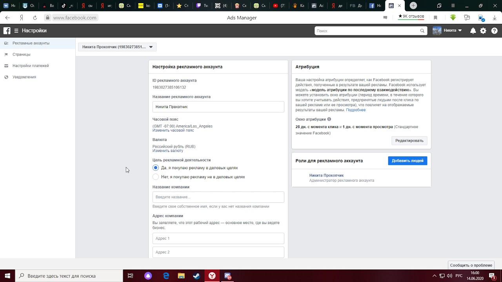The height and width of the screenshot is (282, 502).
Task: Switch to the TikTok browser tab
Action: point(67,5)
